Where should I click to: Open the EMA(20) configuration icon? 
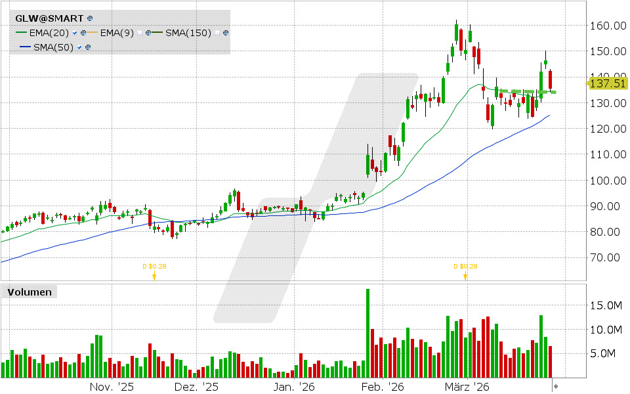pyautogui.click(x=83, y=32)
